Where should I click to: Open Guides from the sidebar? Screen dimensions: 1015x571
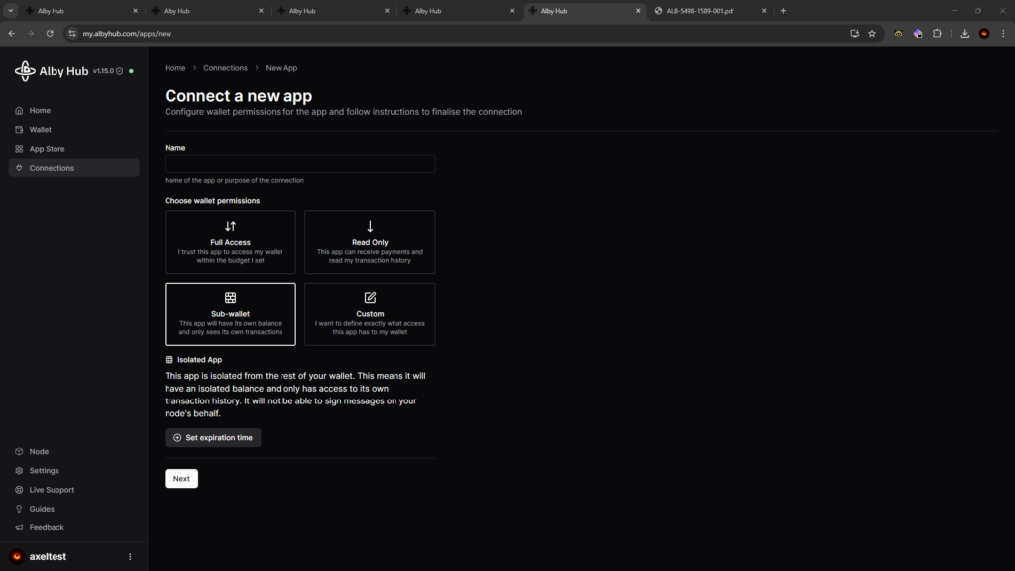(x=42, y=509)
